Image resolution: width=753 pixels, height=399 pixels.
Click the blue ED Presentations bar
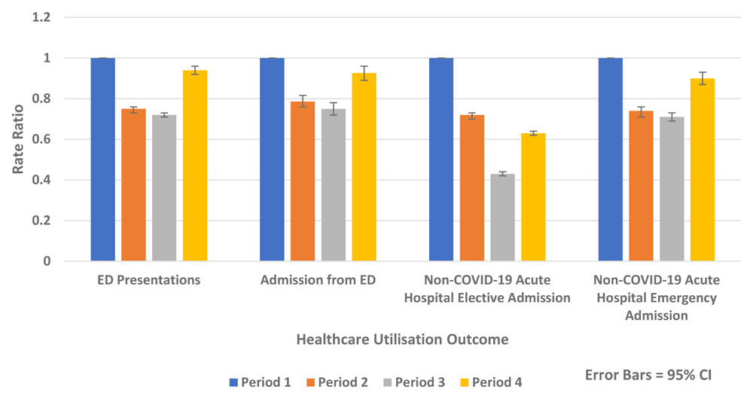(x=103, y=160)
